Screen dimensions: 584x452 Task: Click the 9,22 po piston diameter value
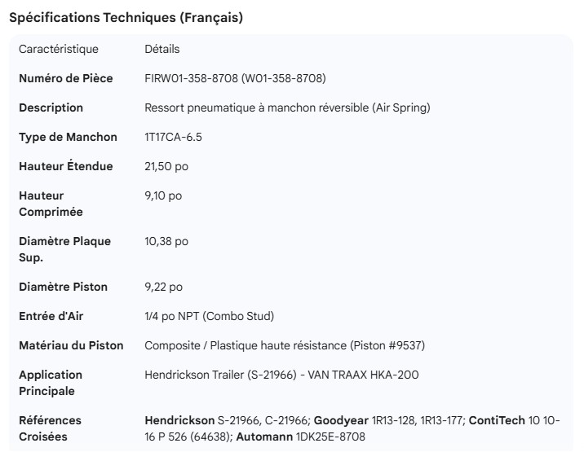tap(163, 287)
